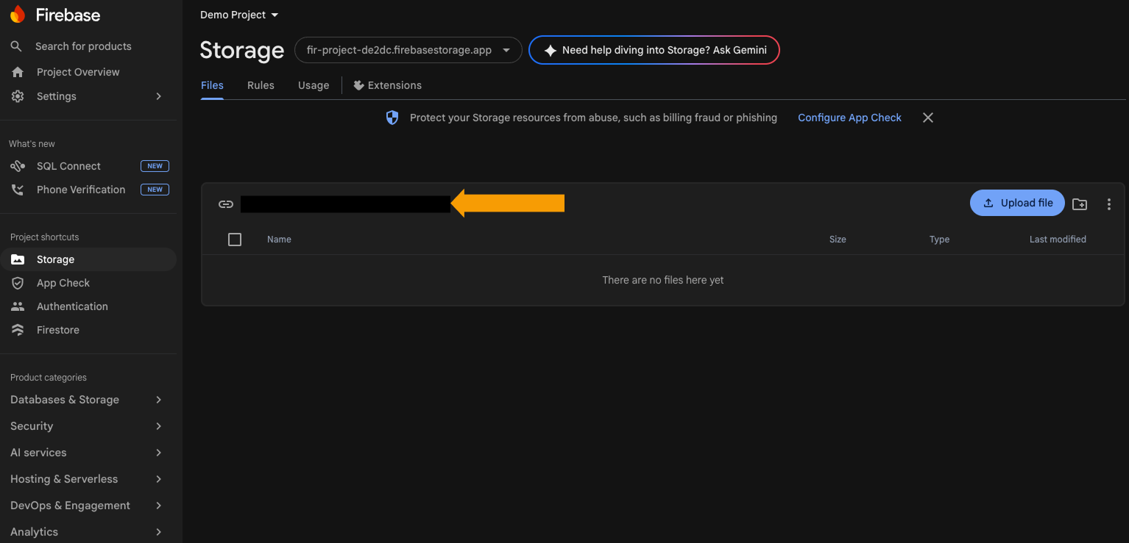Click NEW badge beside Phone Verification
The image size is (1129, 543).
click(155, 190)
